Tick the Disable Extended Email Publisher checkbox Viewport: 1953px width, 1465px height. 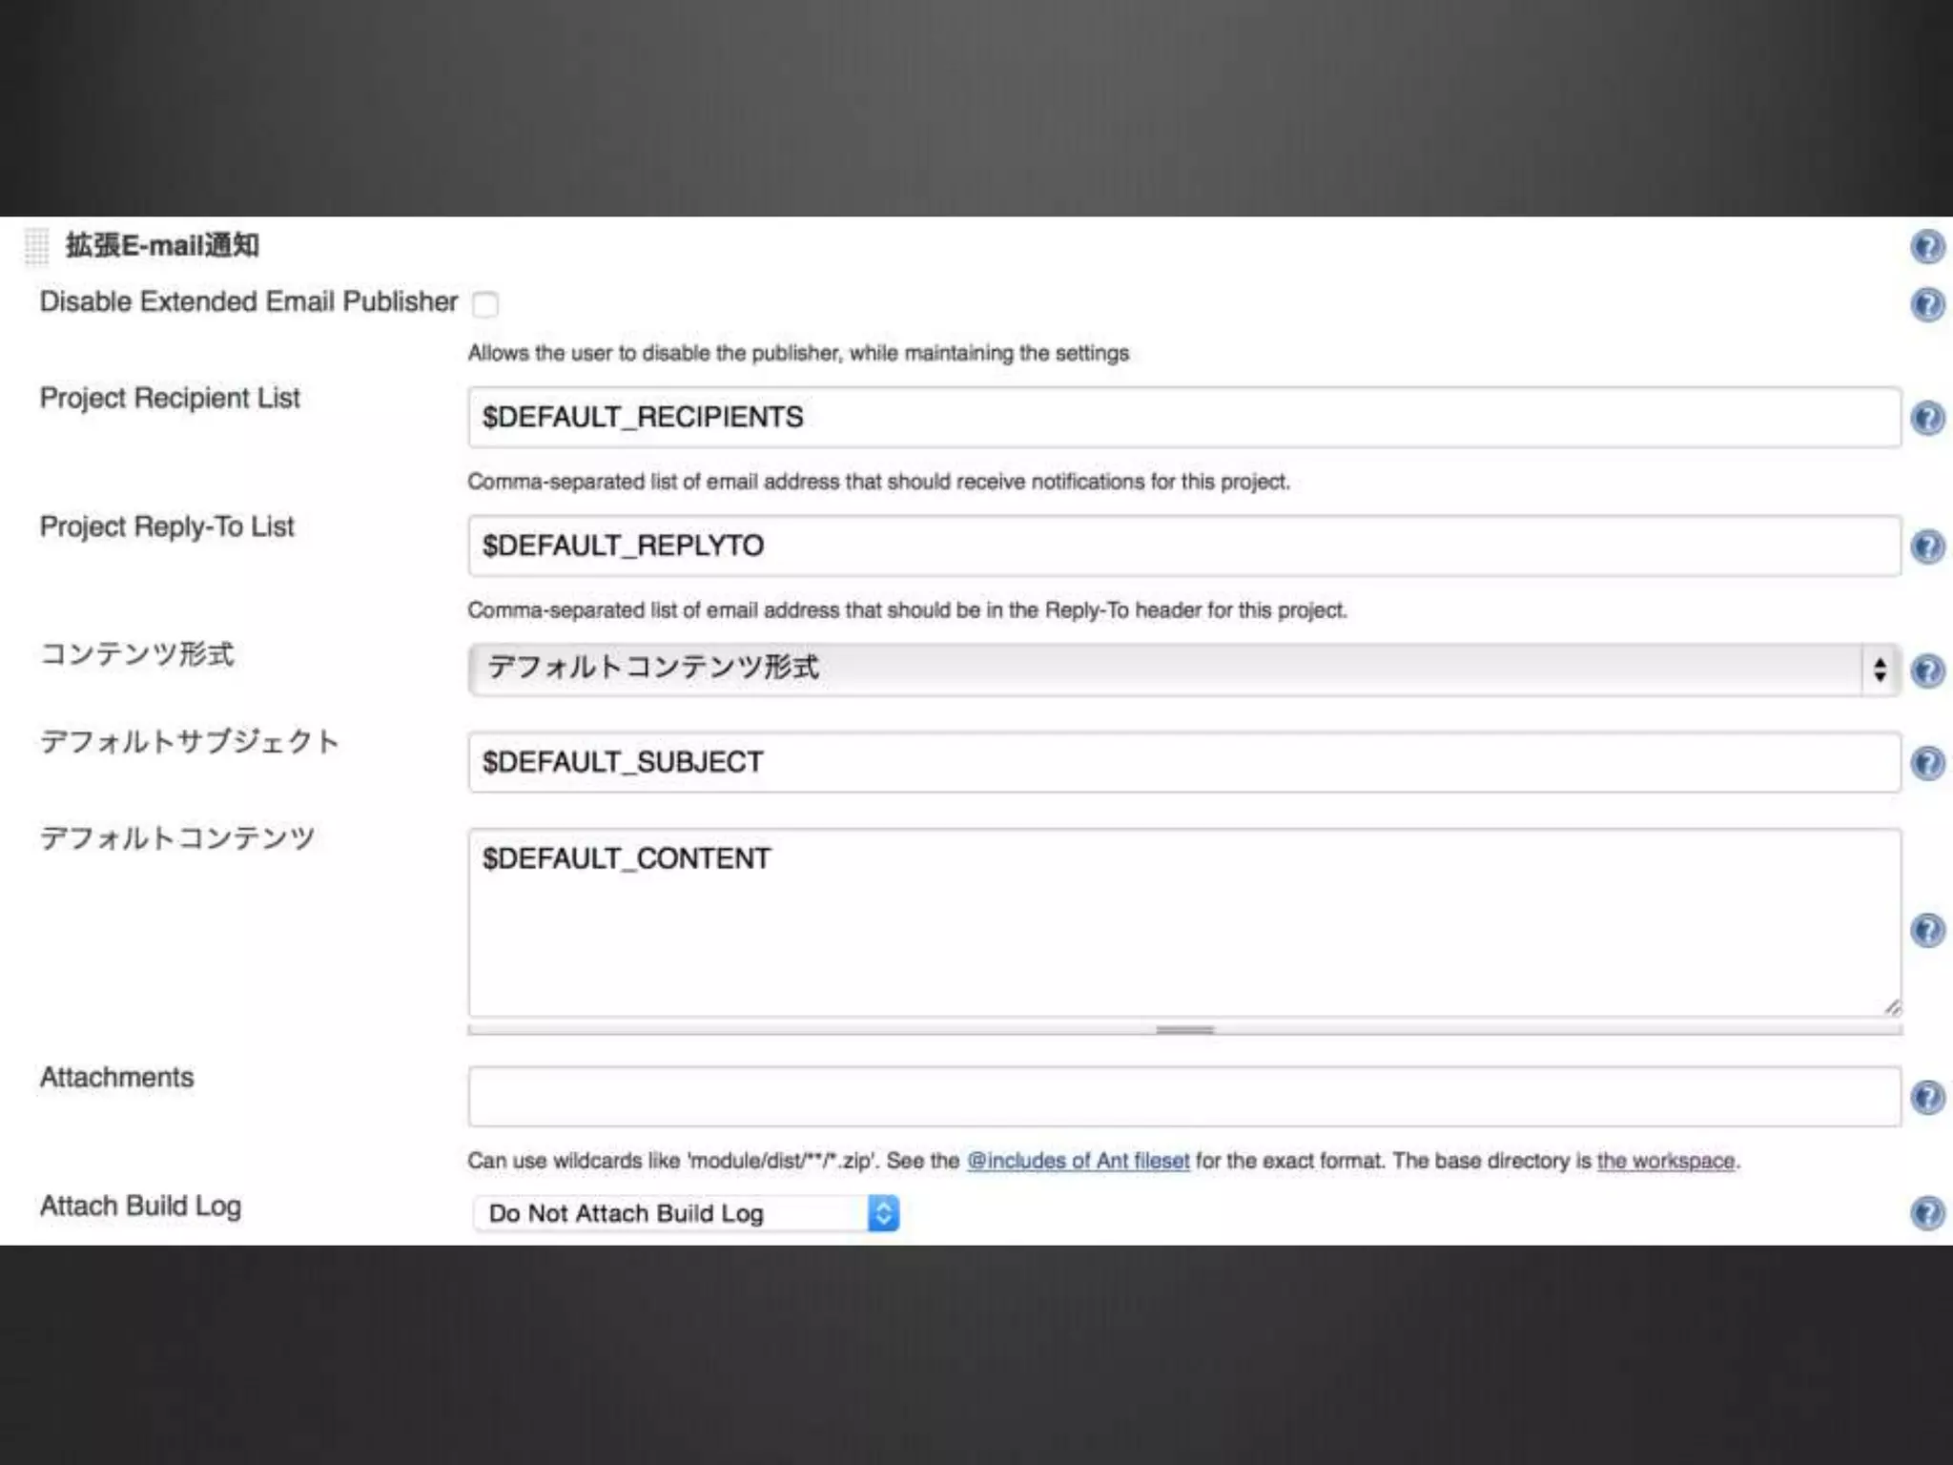coord(485,304)
